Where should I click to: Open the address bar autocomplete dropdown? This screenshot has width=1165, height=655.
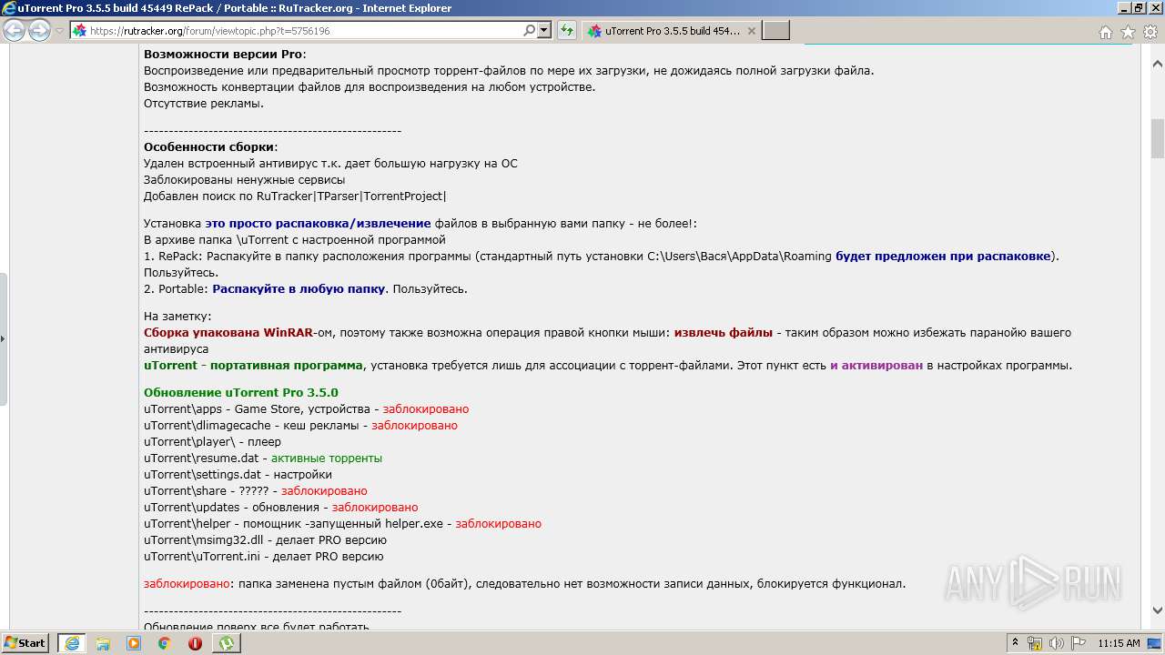(x=544, y=31)
